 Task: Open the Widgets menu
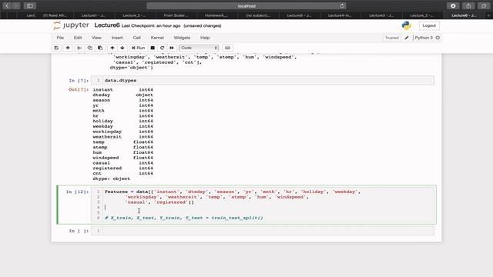click(182, 38)
